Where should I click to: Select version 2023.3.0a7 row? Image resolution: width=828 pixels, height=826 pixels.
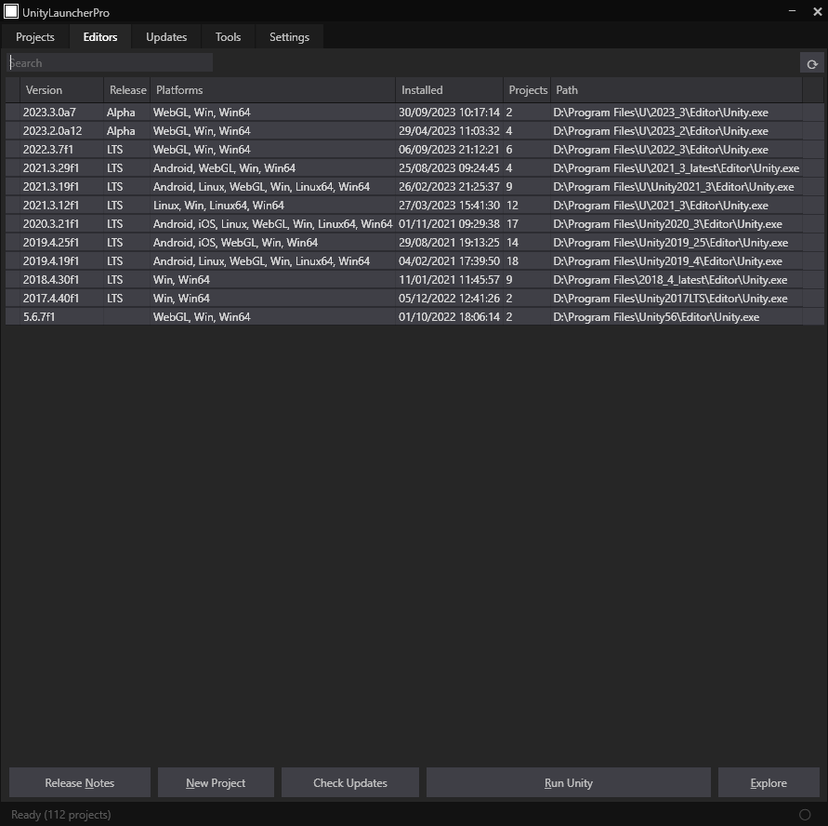coord(414,112)
